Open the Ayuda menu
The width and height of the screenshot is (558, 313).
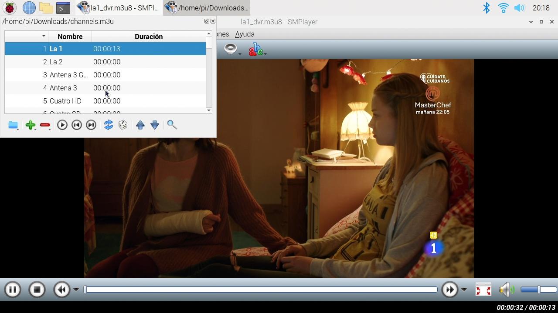click(x=245, y=34)
